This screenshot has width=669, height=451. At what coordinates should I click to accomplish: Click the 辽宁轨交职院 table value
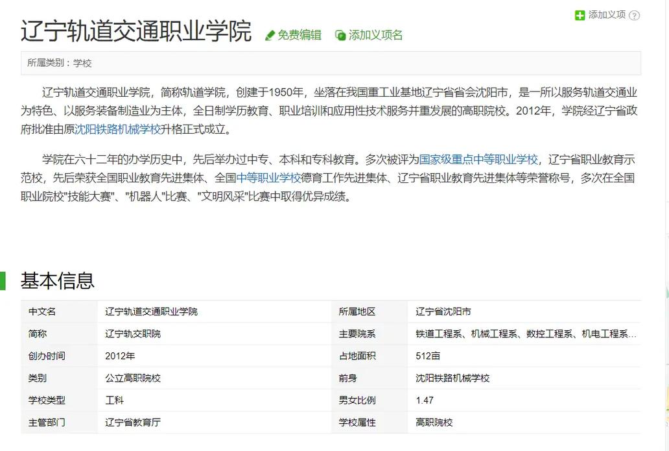(x=133, y=334)
